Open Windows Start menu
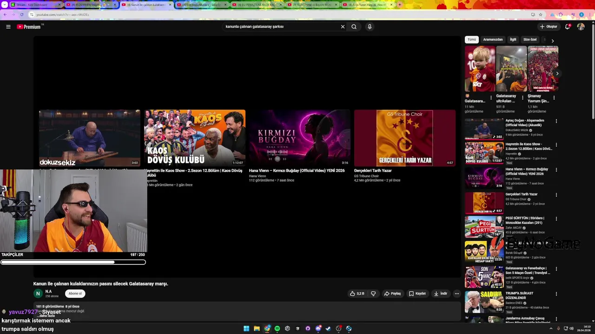595x334 pixels. click(246, 328)
